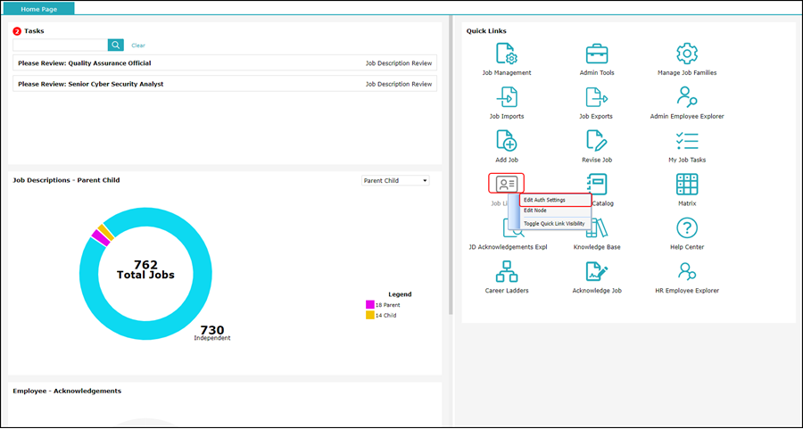The image size is (803, 429).
Task: Click the Quick Links heading
Action: pos(486,31)
